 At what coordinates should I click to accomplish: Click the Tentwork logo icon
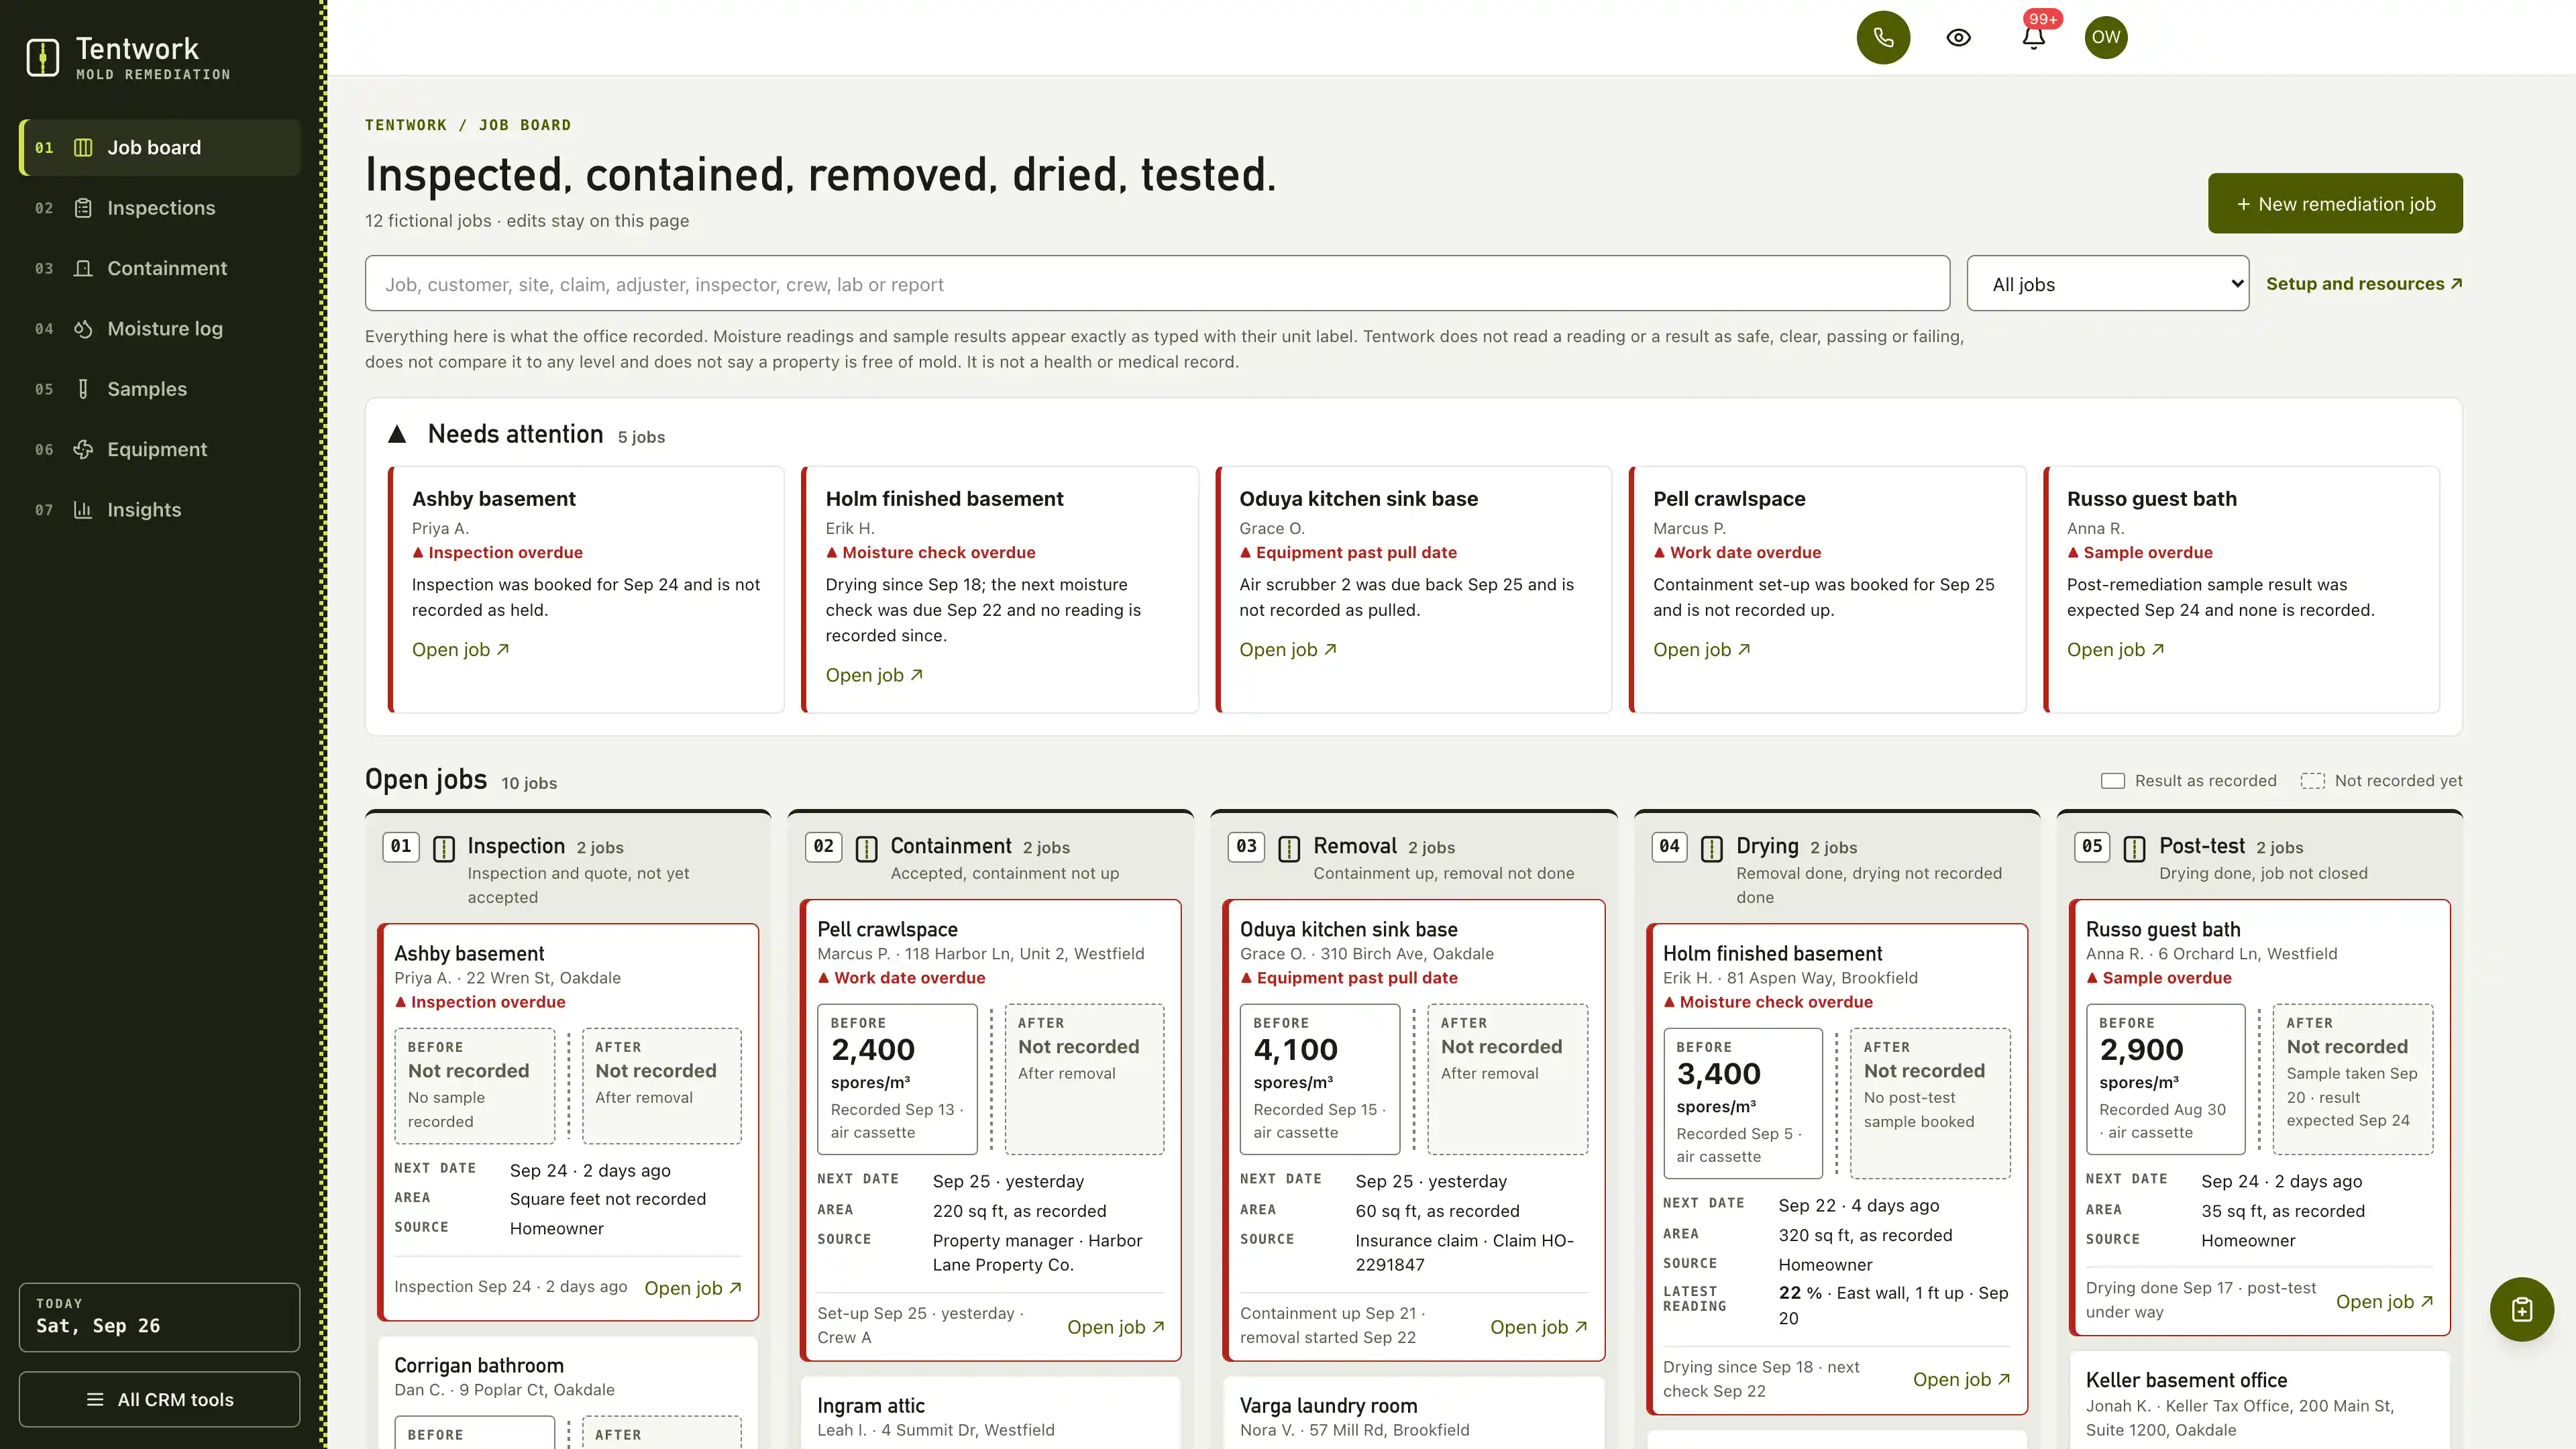click(x=42, y=57)
